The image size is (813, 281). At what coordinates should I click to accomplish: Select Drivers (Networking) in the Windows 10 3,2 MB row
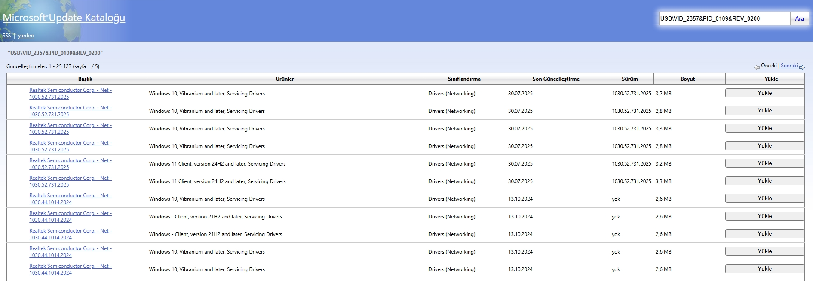(x=452, y=94)
